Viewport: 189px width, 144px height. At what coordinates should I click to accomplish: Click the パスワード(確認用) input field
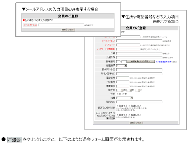[128, 49]
